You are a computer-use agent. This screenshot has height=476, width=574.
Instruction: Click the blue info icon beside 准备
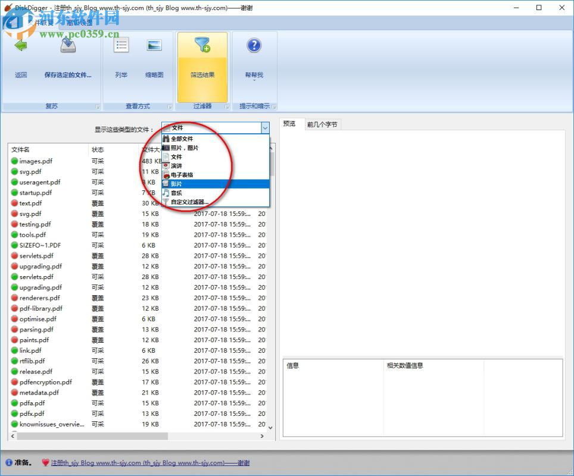pos(9,463)
